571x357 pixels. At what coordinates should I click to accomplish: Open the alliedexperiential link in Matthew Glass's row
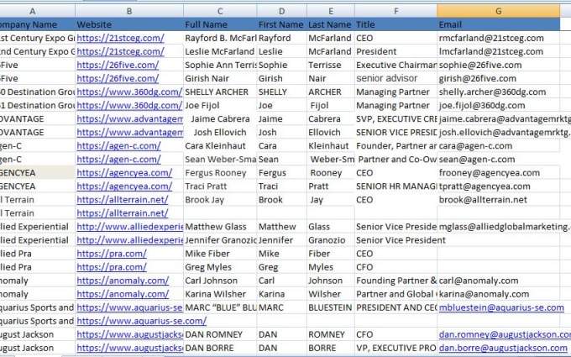click(x=130, y=227)
